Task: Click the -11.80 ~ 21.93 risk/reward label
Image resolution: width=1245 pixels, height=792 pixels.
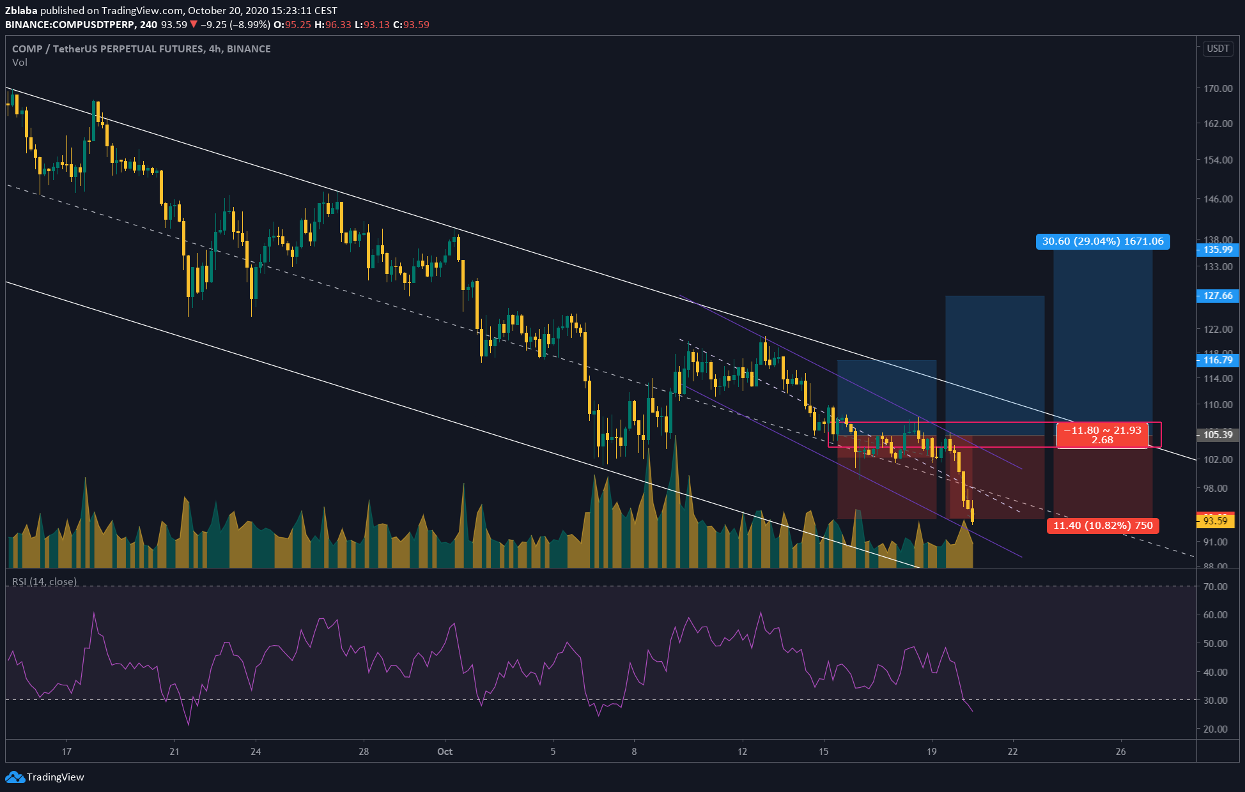Action: (1102, 435)
